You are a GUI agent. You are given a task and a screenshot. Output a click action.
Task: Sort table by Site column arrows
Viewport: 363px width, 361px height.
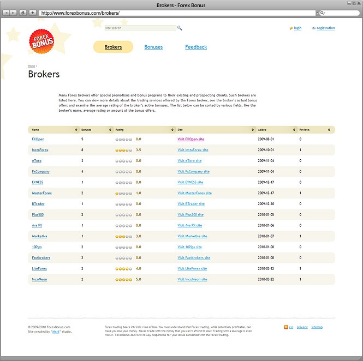point(253,130)
